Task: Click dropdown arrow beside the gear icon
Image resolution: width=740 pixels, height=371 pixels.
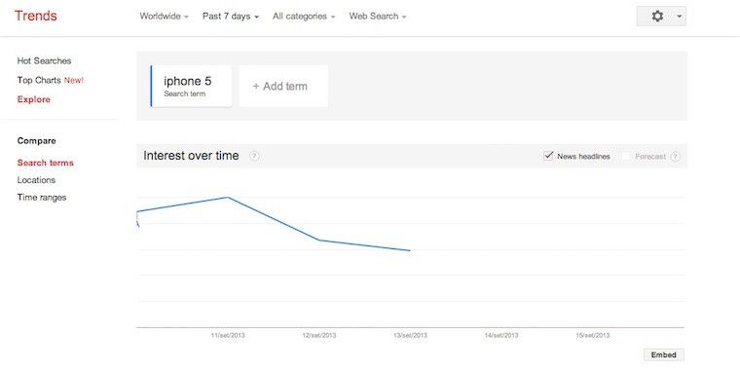Action: click(x=679, y=16)
